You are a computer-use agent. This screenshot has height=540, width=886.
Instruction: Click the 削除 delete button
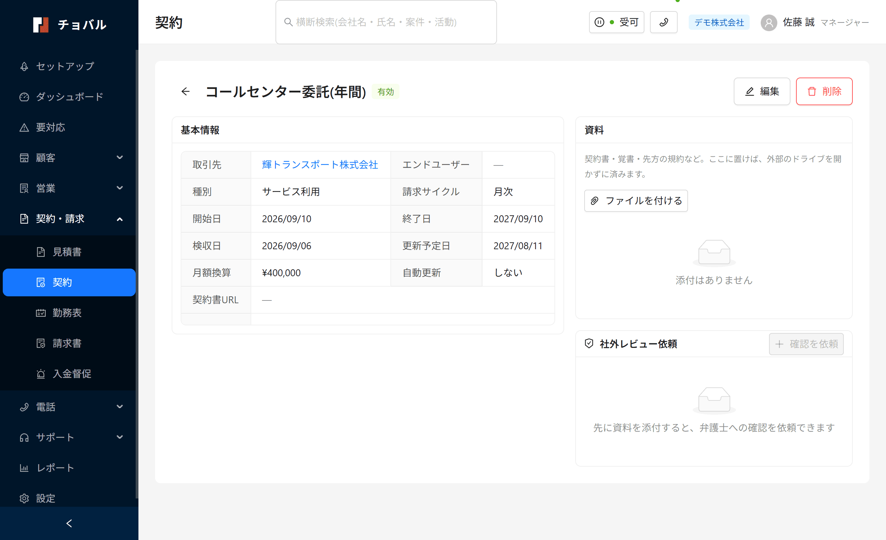[x=824, y=91]
